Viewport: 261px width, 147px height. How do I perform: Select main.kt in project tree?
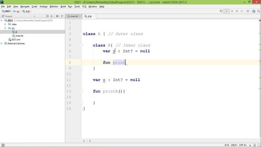pos(19,36)
